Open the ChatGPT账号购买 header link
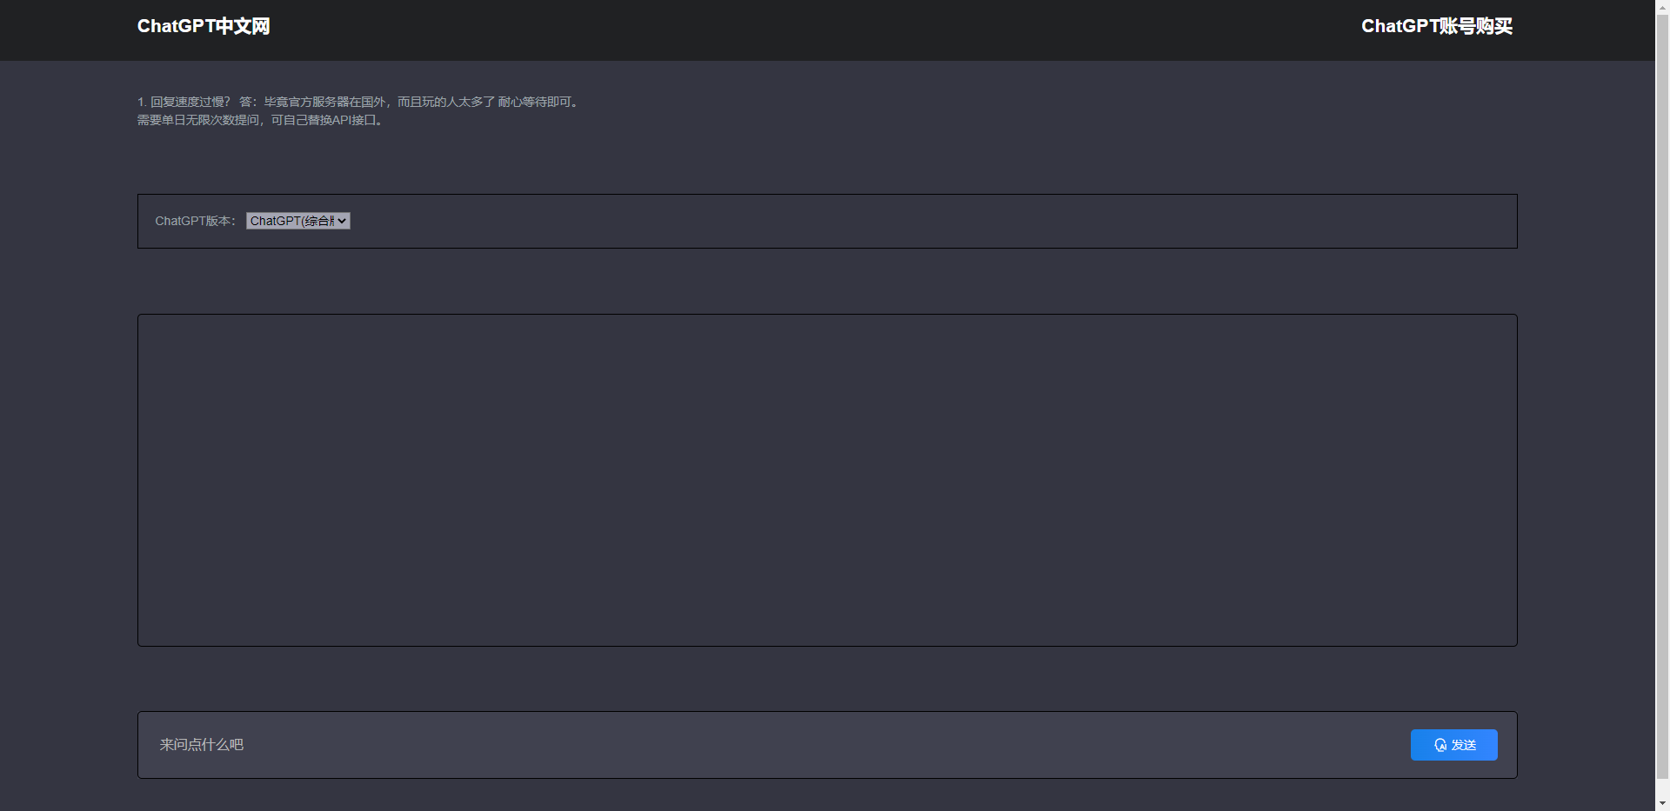Image resolution: width=1670 pixels, height=811 pixels. 1437,26
